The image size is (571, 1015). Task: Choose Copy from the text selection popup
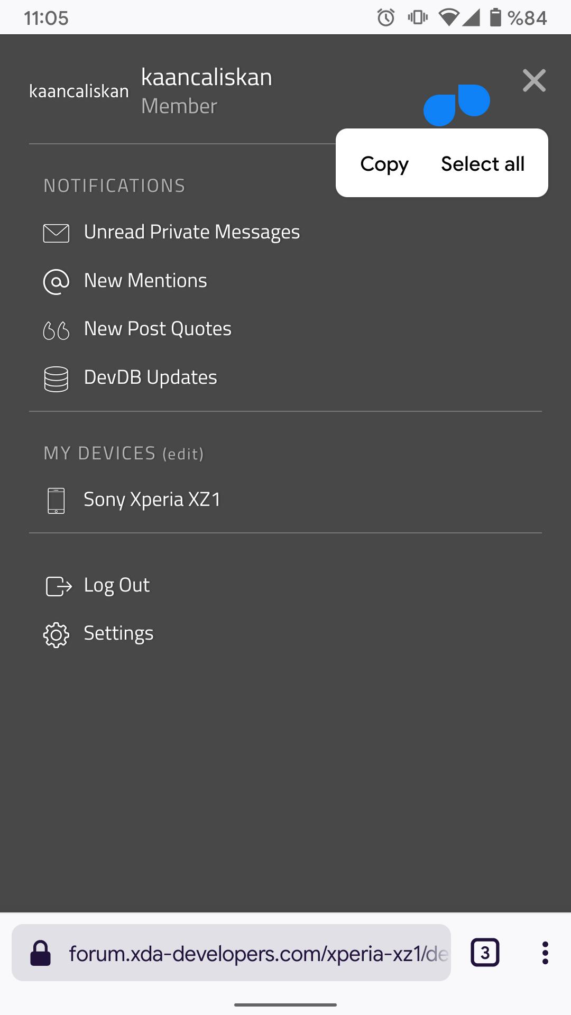[384, 164]
